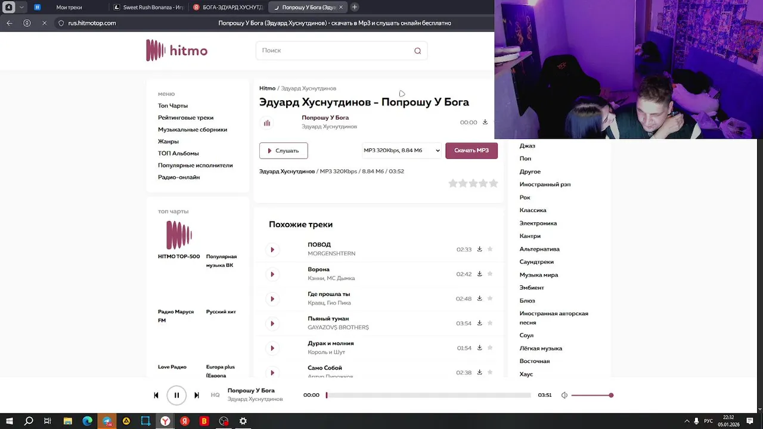The height and width of the screenshot is (429, 763).
Task: Open Microsoft Edge from the taskbar
Action: (87, 421)
